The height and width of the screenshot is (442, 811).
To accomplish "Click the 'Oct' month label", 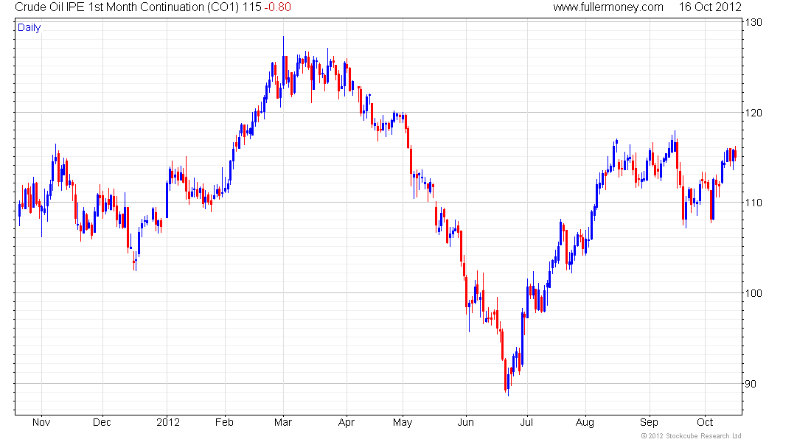I will tap(705, 422).
